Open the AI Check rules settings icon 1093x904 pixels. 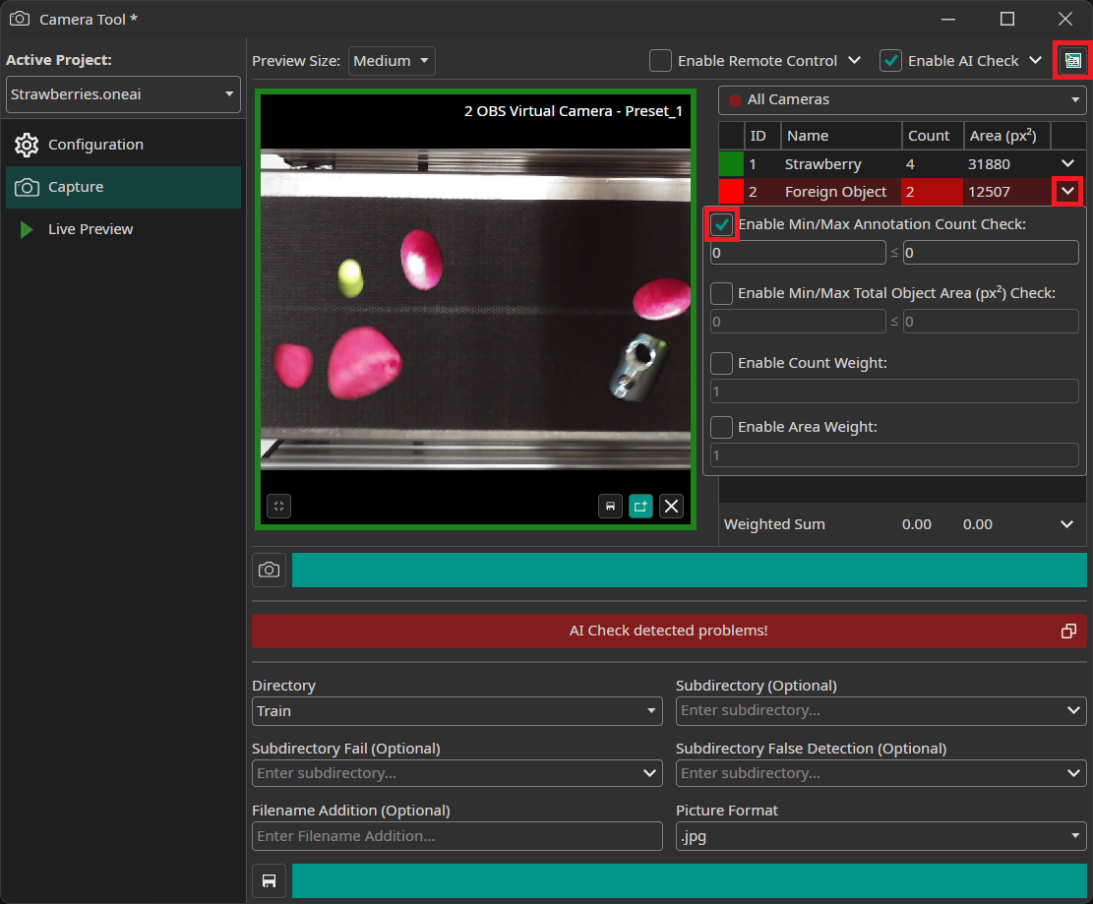[x=1074, y=60]
